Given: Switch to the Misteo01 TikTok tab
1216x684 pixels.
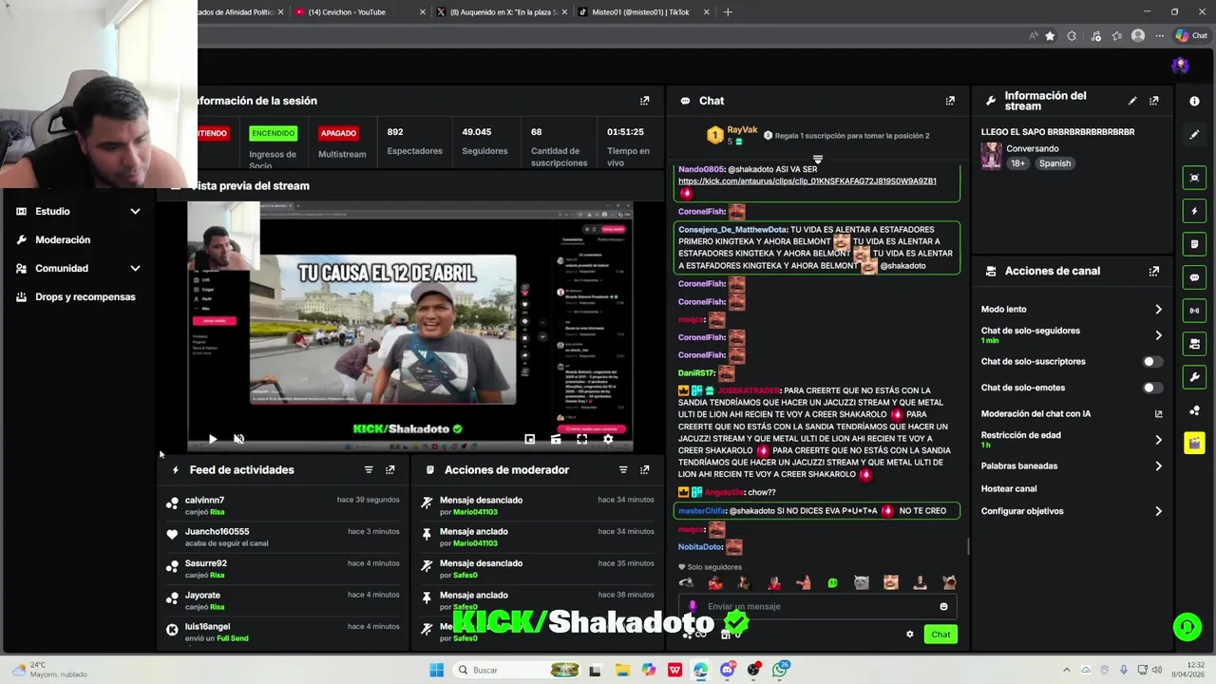Looking at the screenshot, I should [645, 12].
